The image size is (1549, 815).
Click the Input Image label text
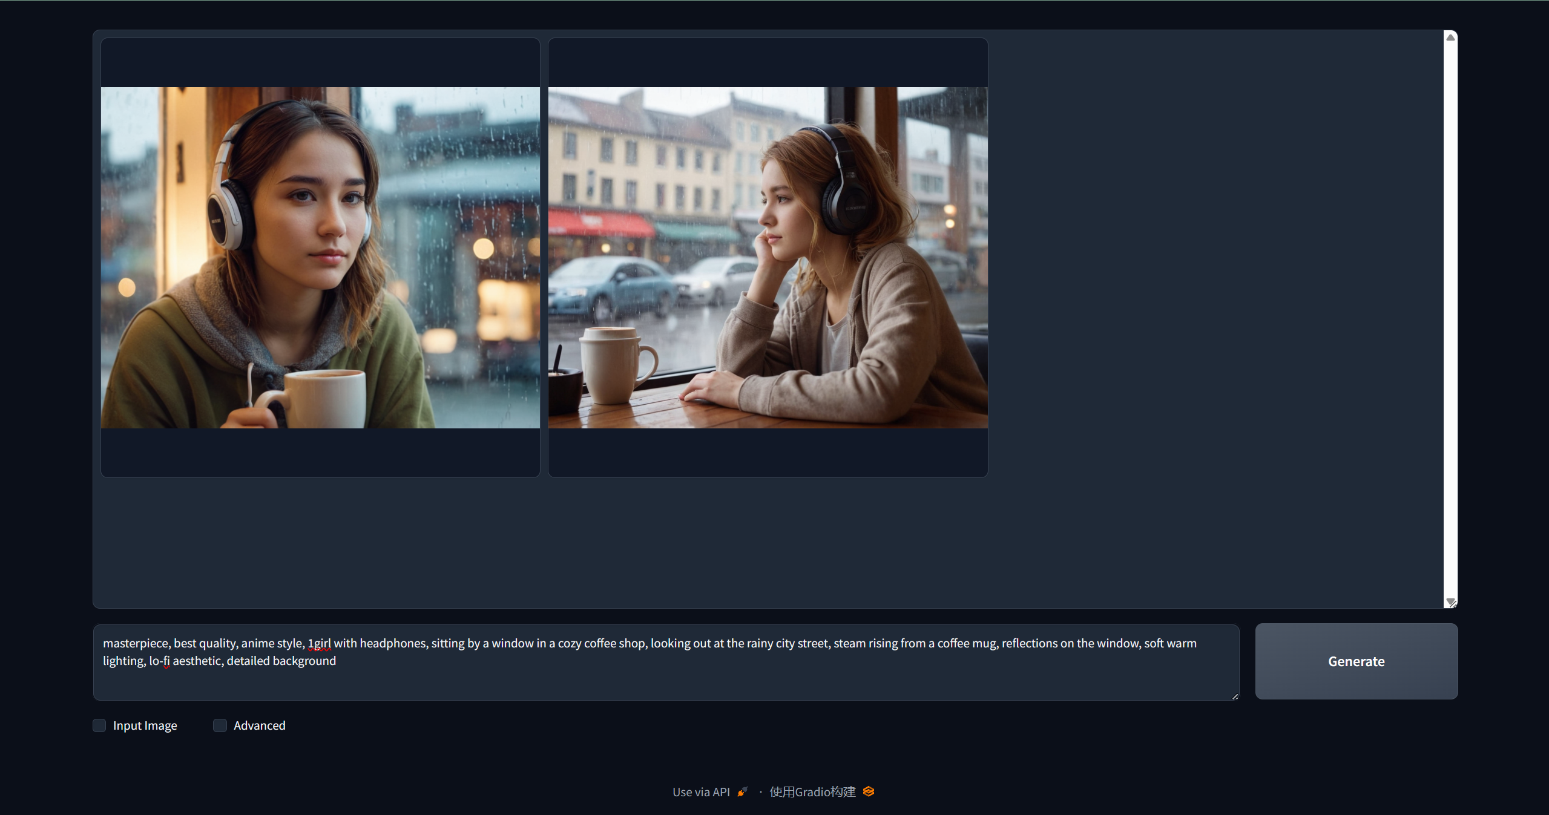[145, 725]
